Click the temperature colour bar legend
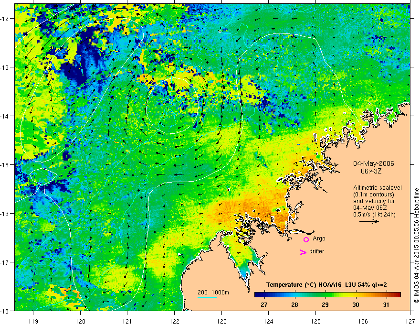 [327, 295]
